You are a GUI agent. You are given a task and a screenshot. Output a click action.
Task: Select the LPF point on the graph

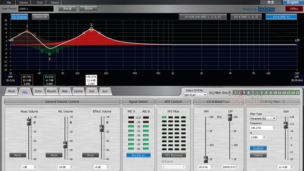point(297,45)
